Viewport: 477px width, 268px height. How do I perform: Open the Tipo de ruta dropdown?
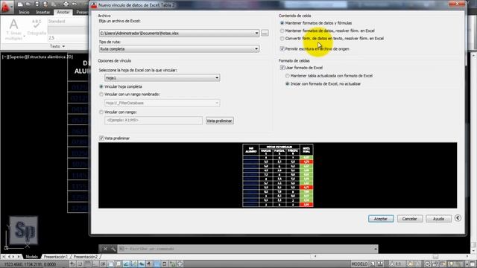click(179, 49)
